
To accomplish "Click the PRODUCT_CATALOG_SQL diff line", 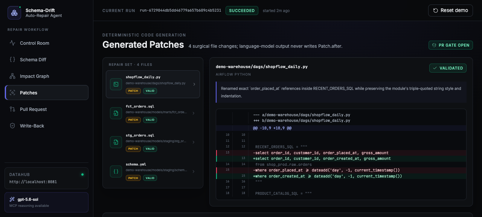I will tap(341, 193).
